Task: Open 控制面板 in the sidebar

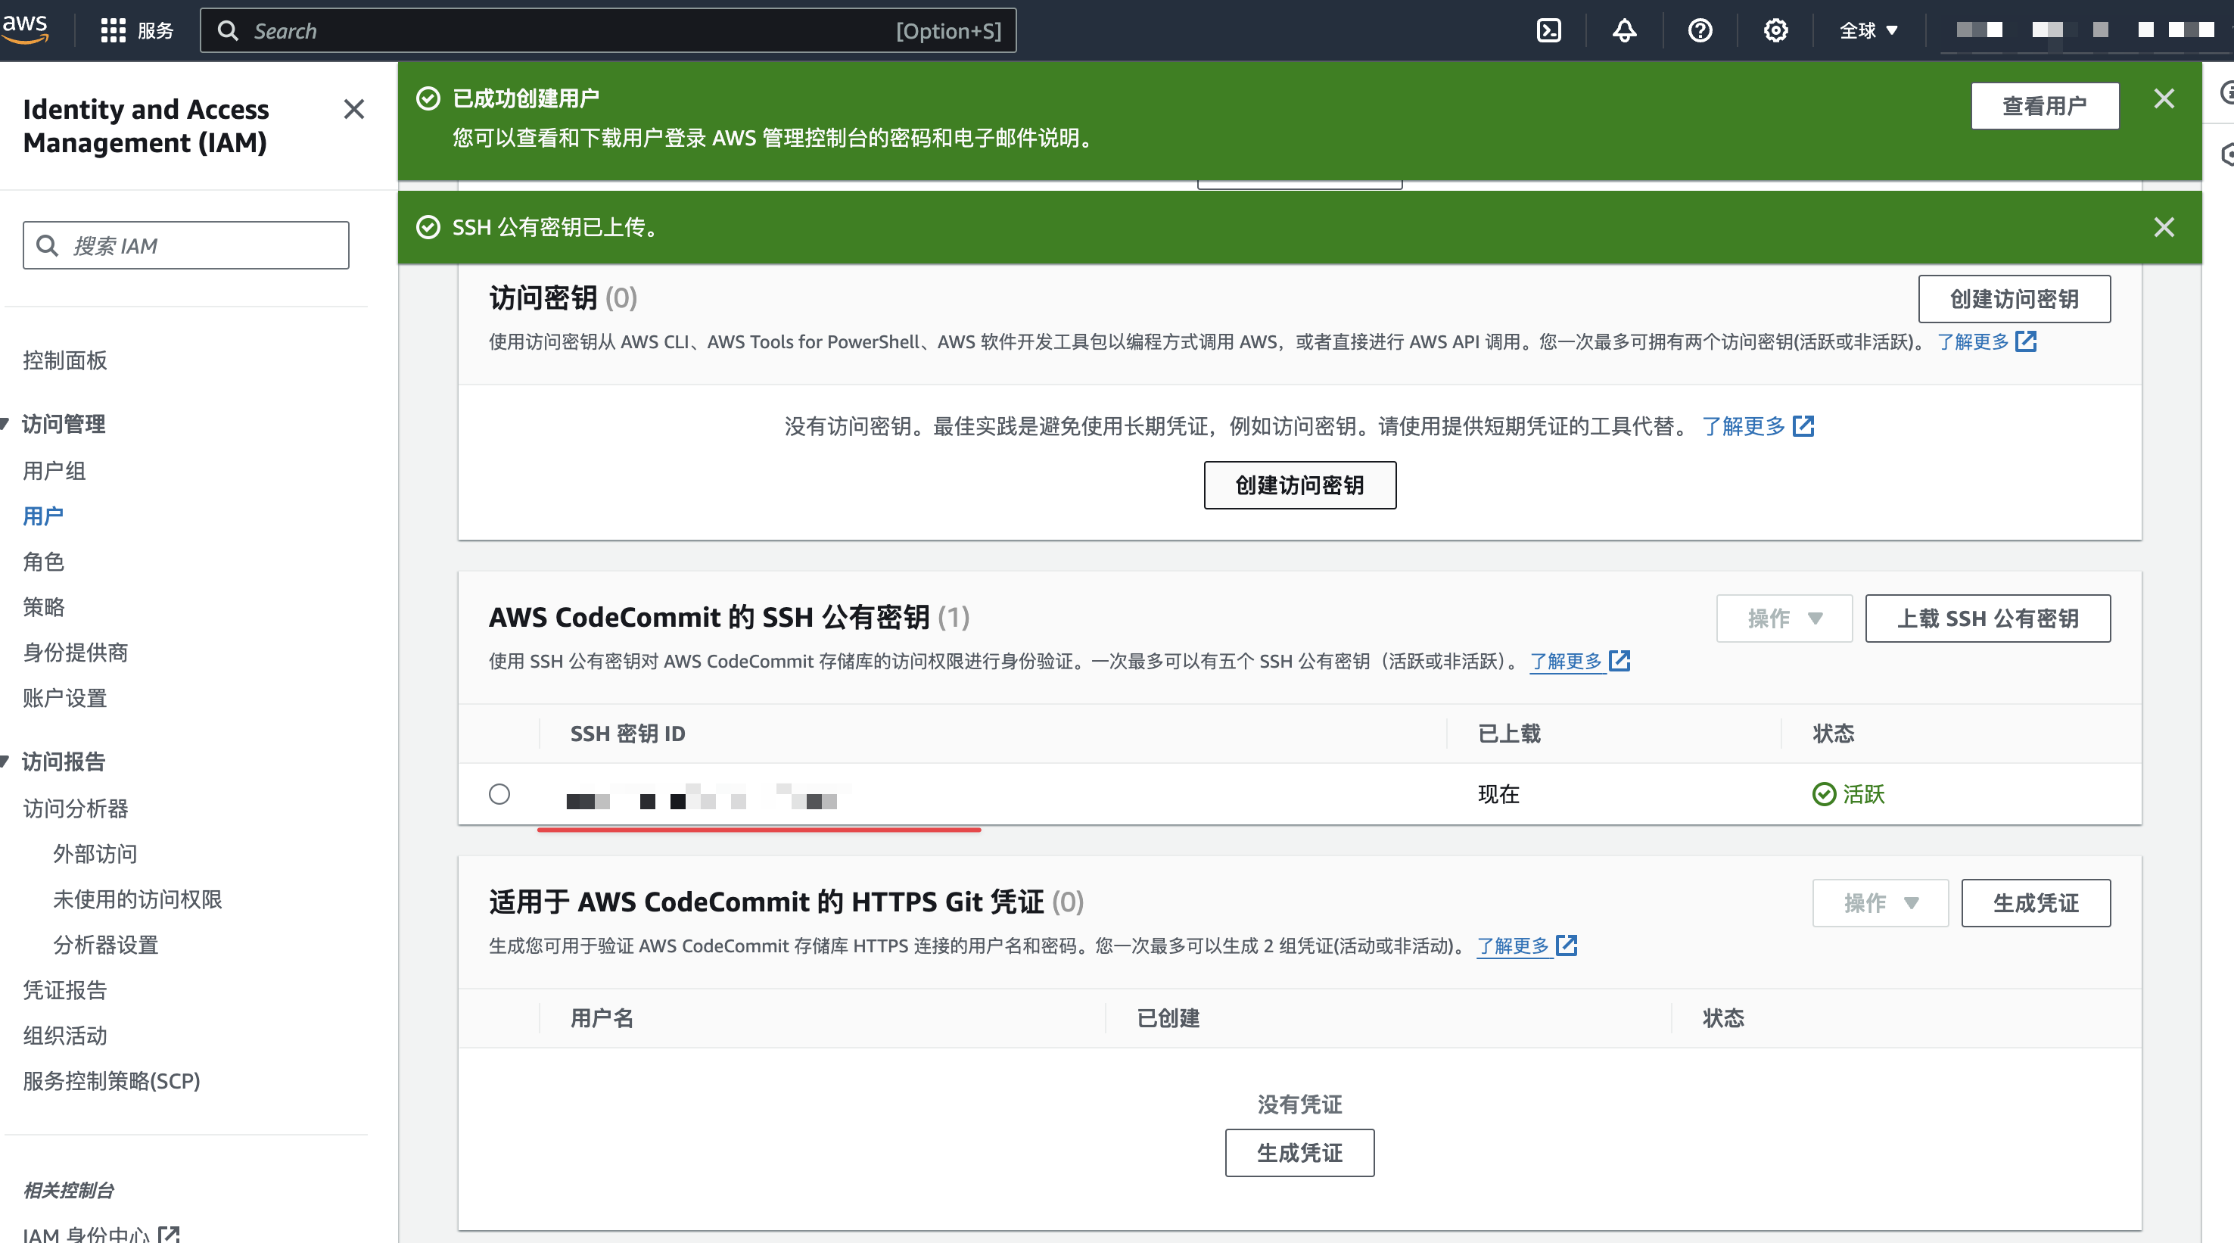Action: pos(65,360)
